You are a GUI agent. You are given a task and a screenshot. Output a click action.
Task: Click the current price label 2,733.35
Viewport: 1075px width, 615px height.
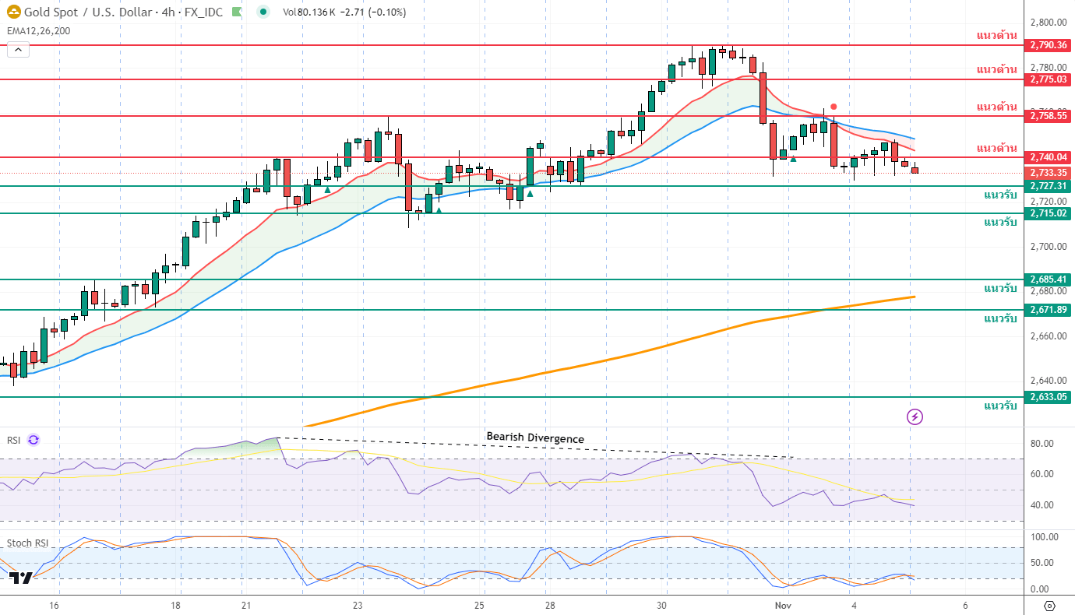(1049, 172)
